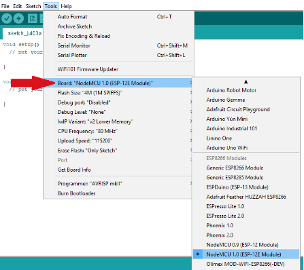The width and height of the screenshot is (304, 270).
Task: Open the File menu
Action: [x=5, y=6]
